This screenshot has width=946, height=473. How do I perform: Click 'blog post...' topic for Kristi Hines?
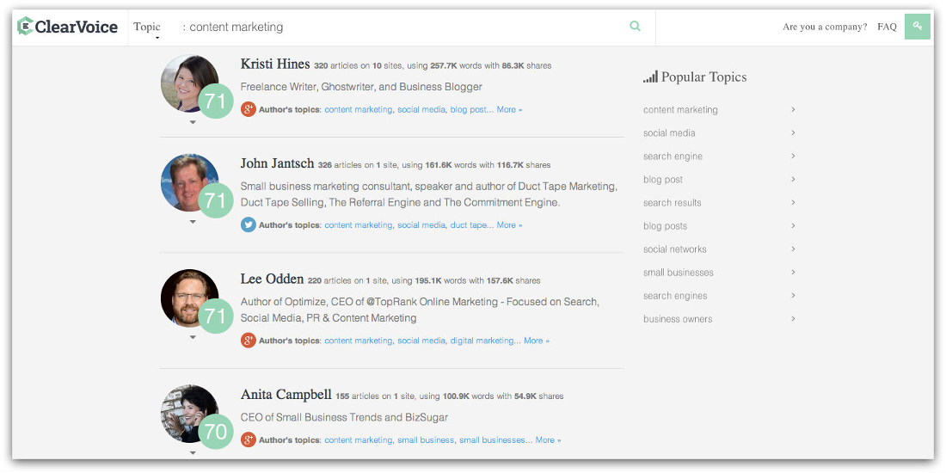pos(472,110)
